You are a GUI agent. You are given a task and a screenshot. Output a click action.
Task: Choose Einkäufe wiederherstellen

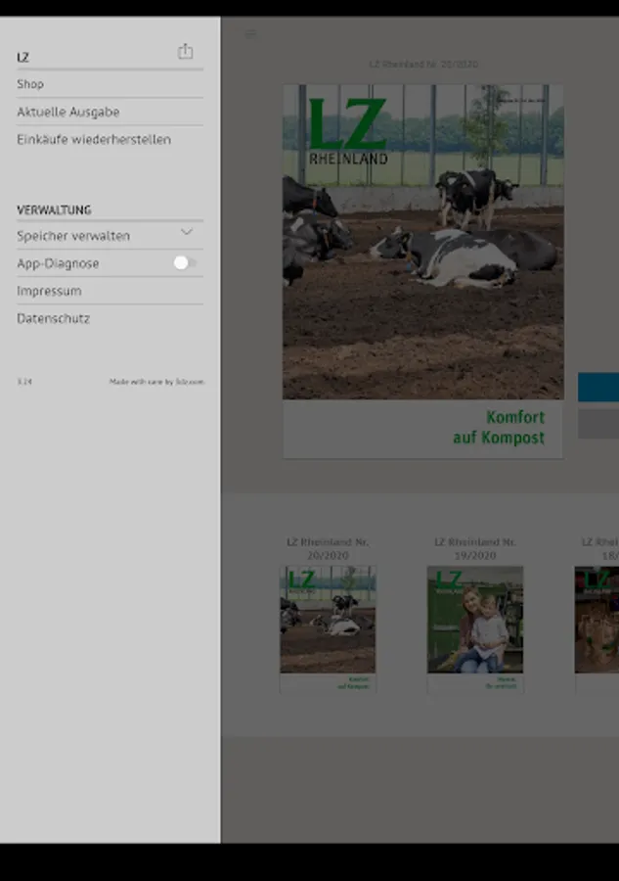coord(110,139)
